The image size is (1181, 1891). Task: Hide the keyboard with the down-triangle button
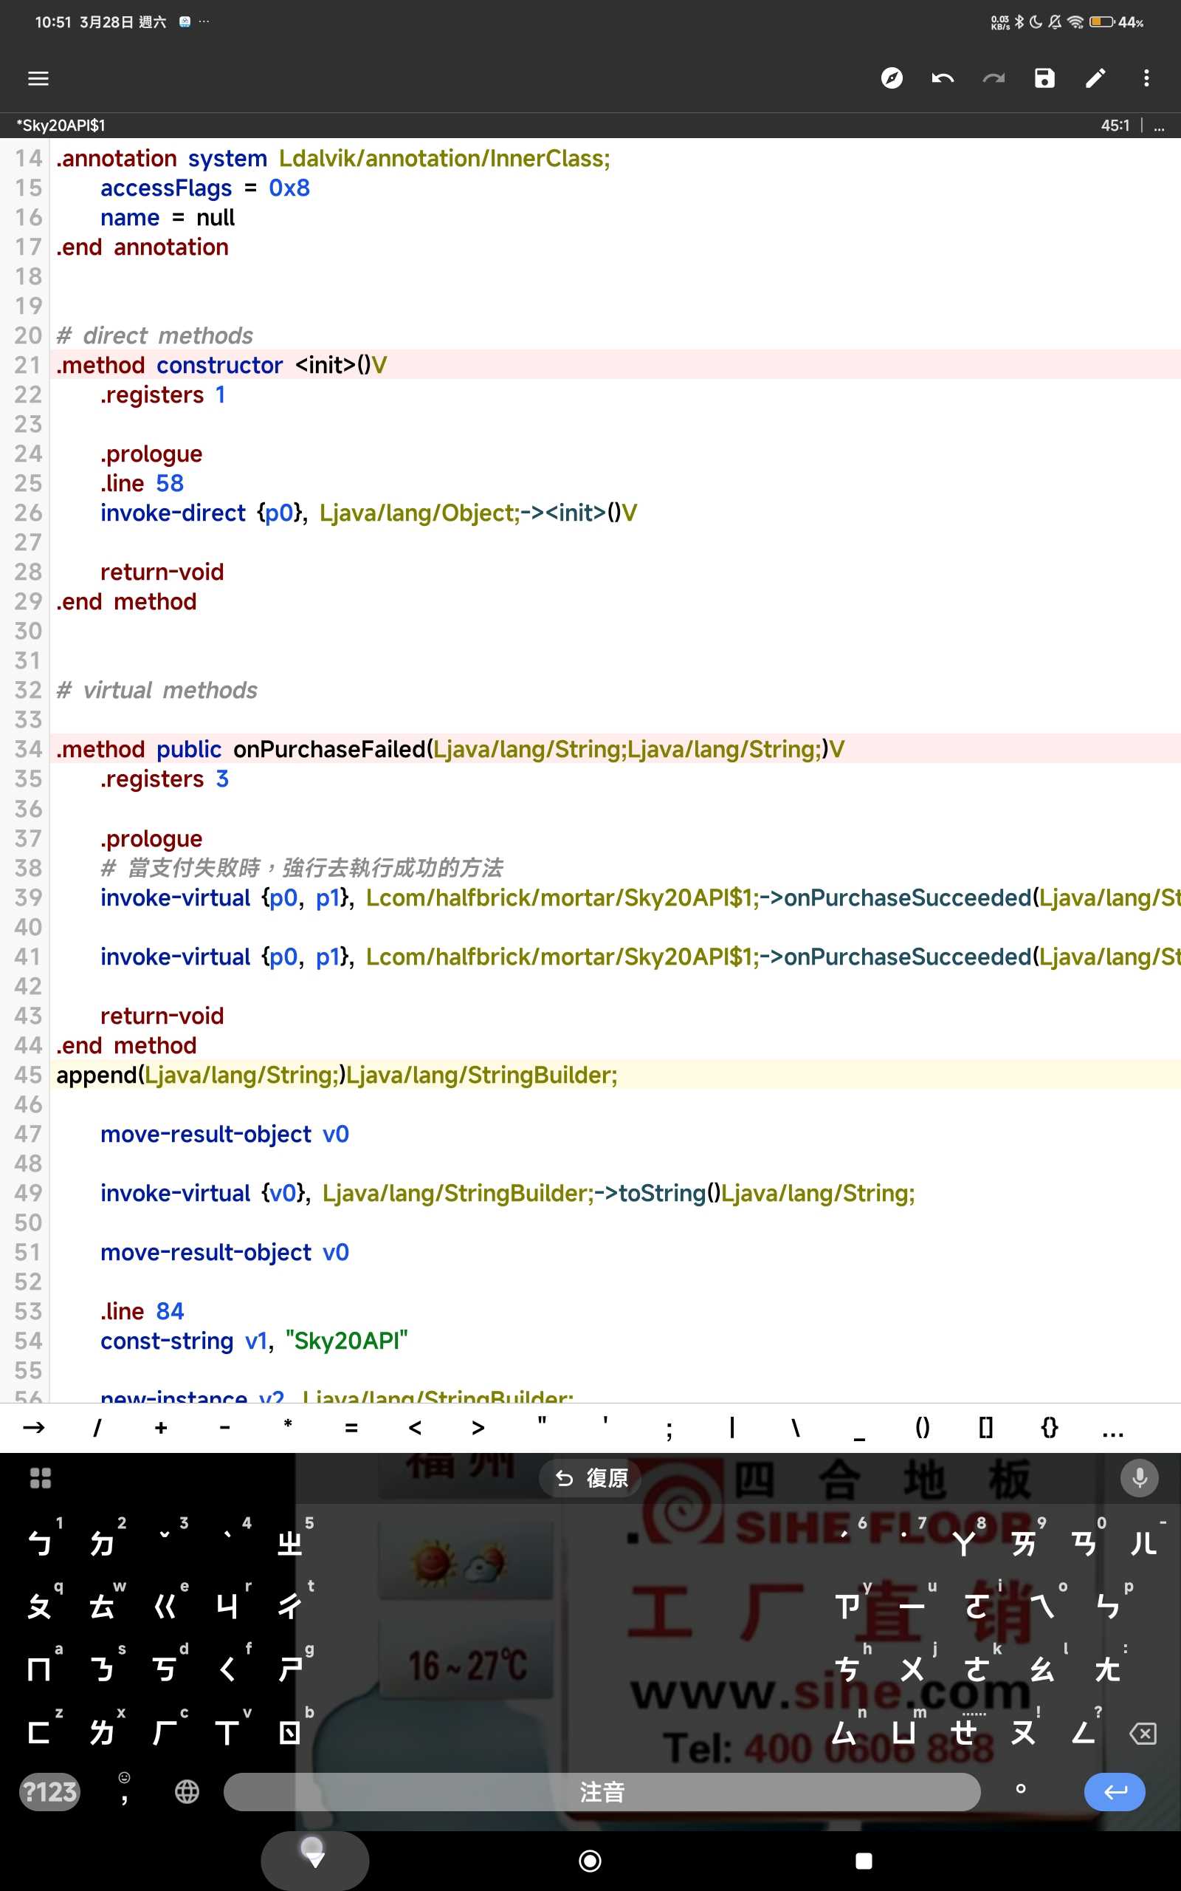314,1861
